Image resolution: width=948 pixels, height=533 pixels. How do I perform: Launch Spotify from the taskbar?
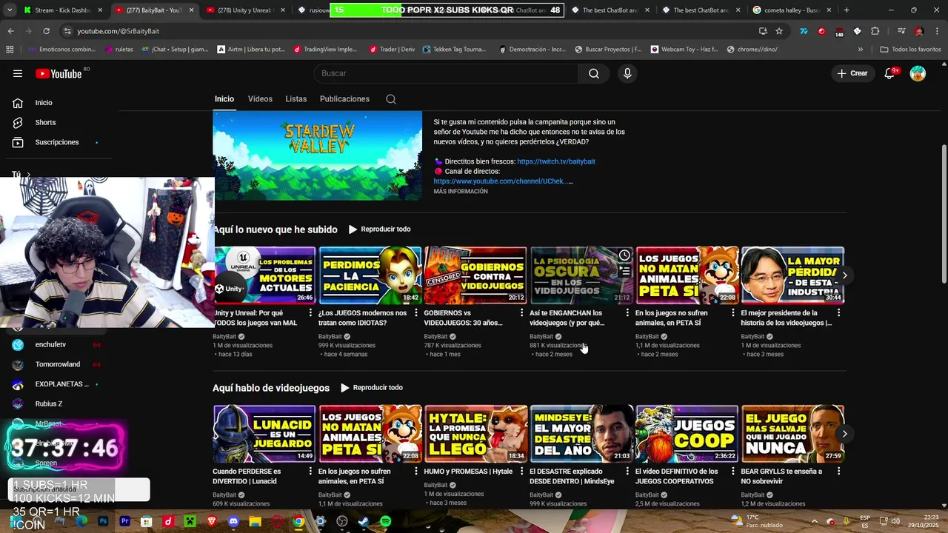pyautogui.click(x=386, y=521)
